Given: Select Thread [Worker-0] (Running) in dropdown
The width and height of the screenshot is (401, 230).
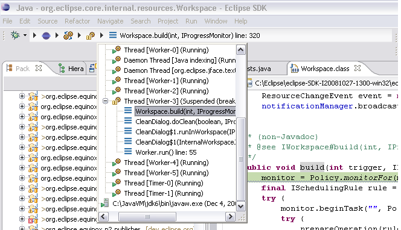Looking at the screenshot, I should [x=166, y=50].
